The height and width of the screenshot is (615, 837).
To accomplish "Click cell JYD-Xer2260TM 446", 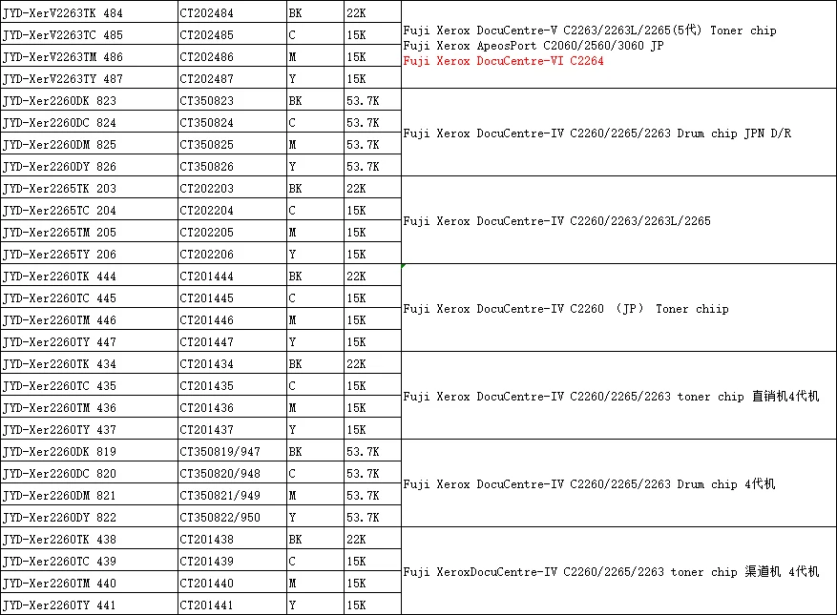I will point(59,320).
